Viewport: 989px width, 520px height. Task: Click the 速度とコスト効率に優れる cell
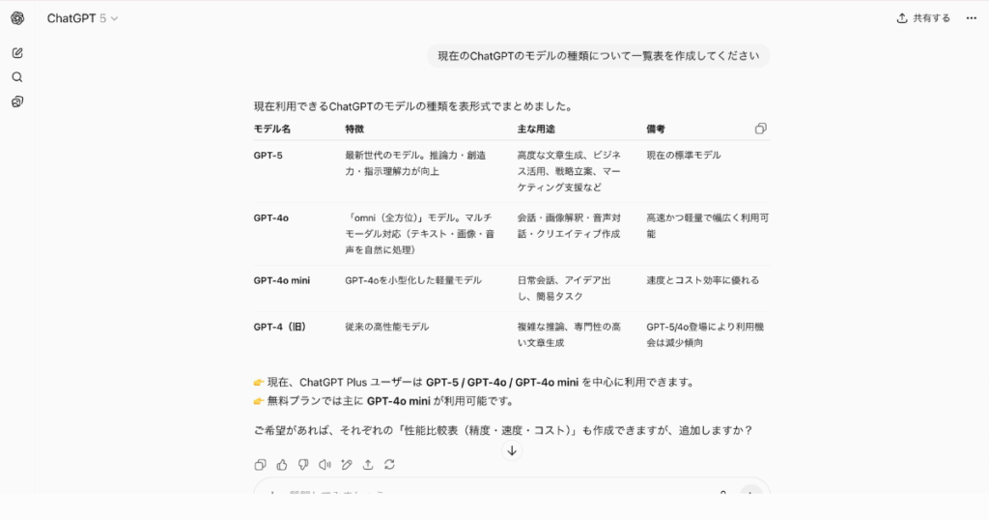coord(703,280)
